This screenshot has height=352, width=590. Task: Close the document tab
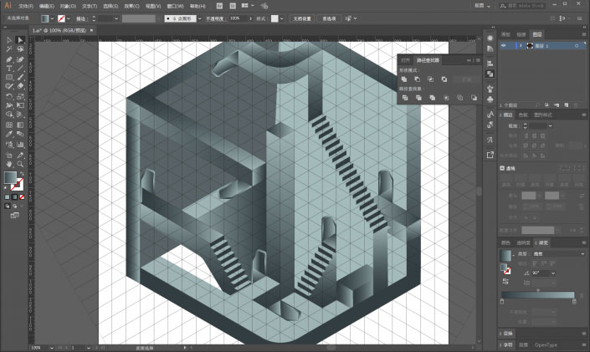pyautogui.click(x=91, y=30)
